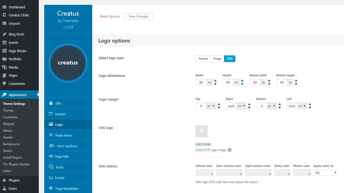Click the Hero sections icon
Screen dimensions: 344x193
click(x=51, y=146)
